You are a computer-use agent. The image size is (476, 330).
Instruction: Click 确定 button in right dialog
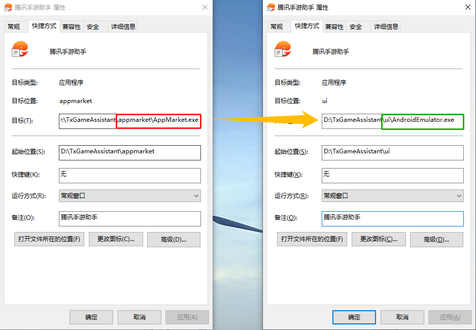354,317
